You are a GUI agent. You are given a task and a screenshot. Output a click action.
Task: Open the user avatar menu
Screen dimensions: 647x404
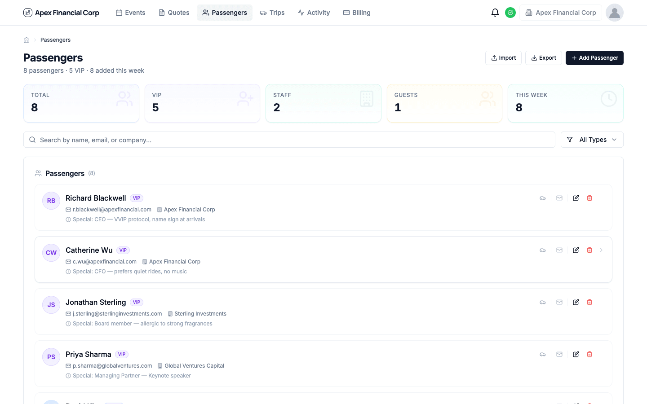click(x=614, y=13)
